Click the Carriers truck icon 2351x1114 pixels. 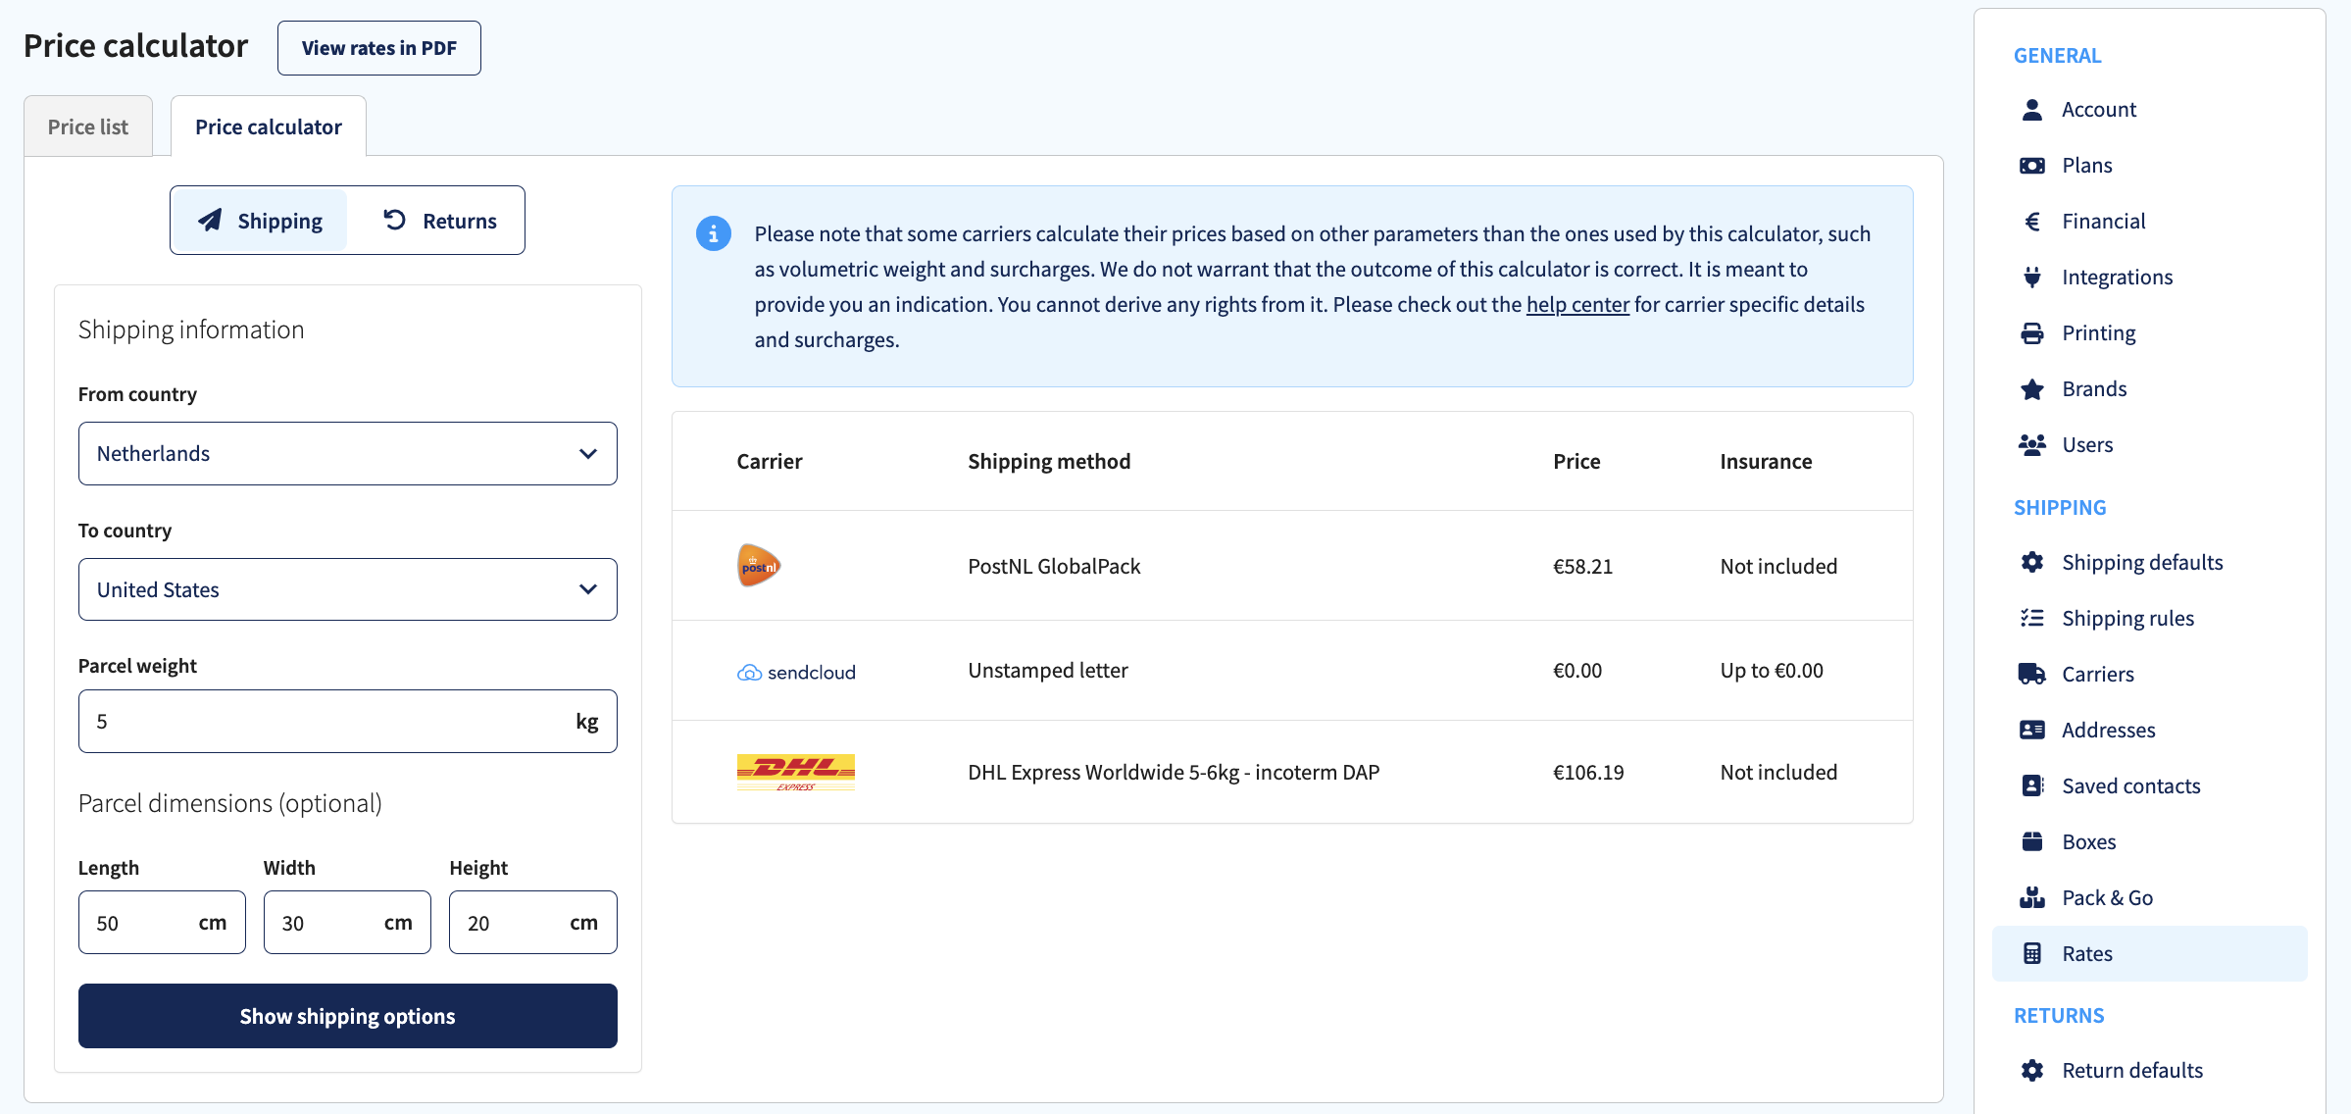[2032, 674]
